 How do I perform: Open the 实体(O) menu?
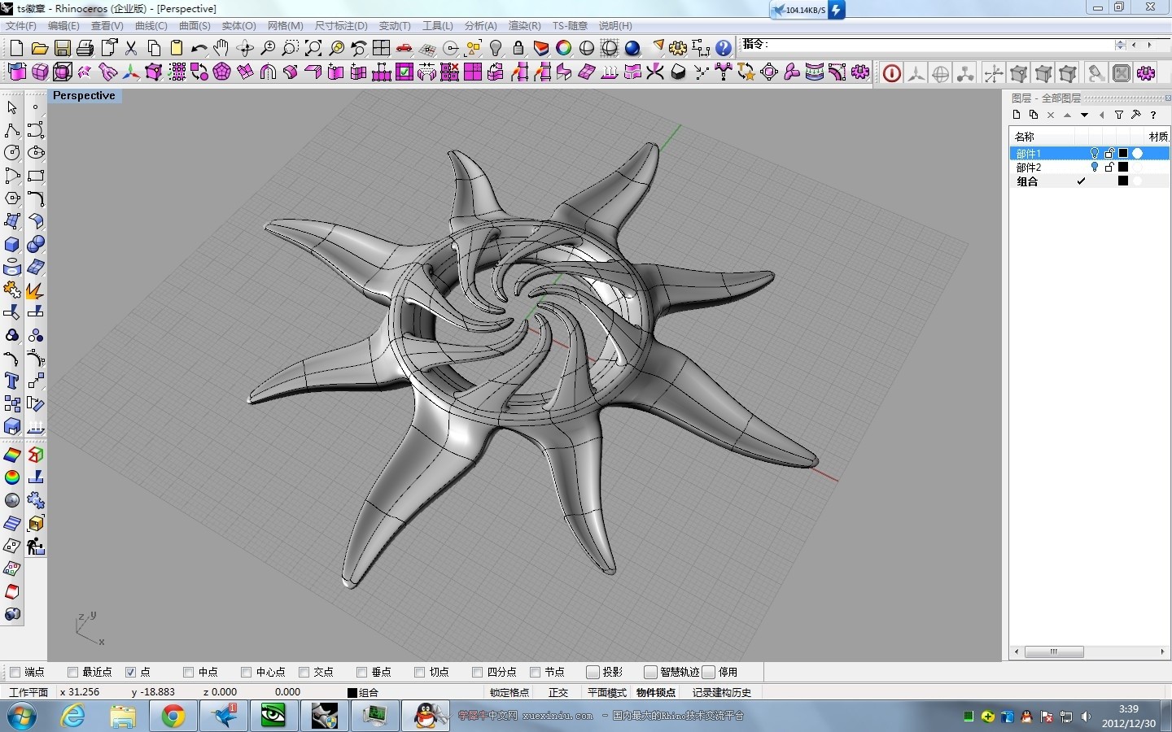click(x=238, y=26)
